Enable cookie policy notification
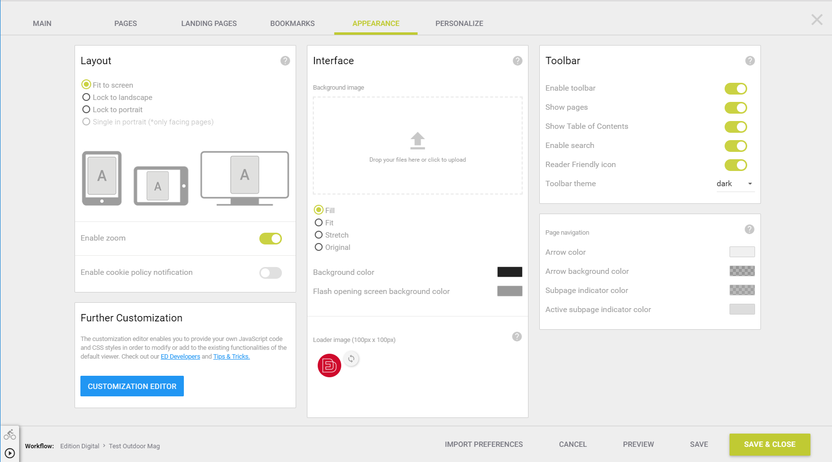The height and width of the screenshot is (462, 832). 270,273
